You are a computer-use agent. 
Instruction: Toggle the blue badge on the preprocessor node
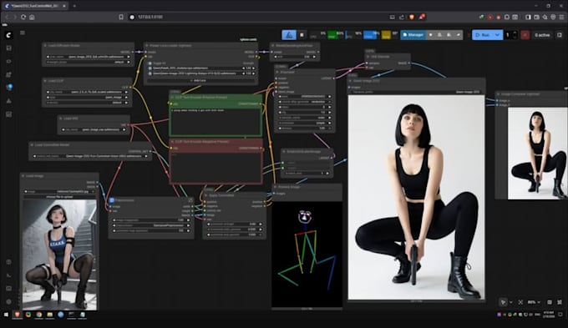(x=112, y=200)
